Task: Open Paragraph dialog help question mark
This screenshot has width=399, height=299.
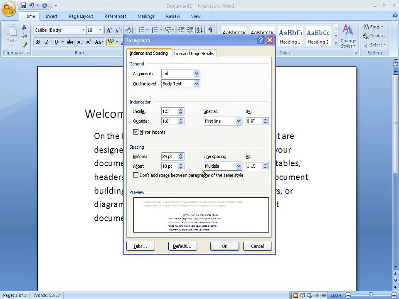Action: coord(261,40)
